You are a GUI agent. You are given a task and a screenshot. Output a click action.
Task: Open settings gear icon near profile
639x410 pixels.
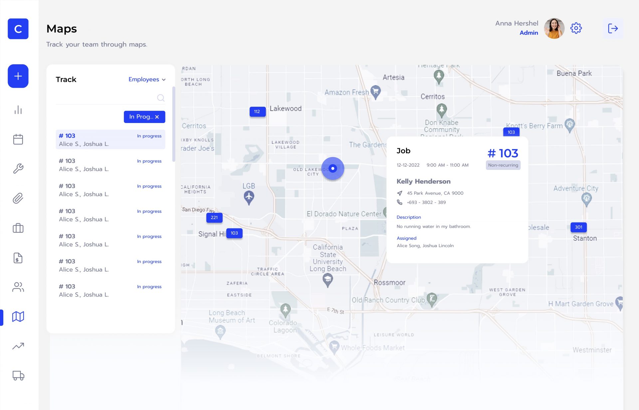pos(576,28)
